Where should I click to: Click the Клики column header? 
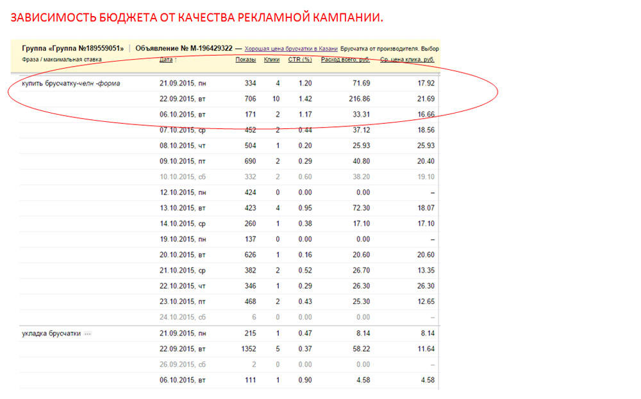tap(272, 60)
